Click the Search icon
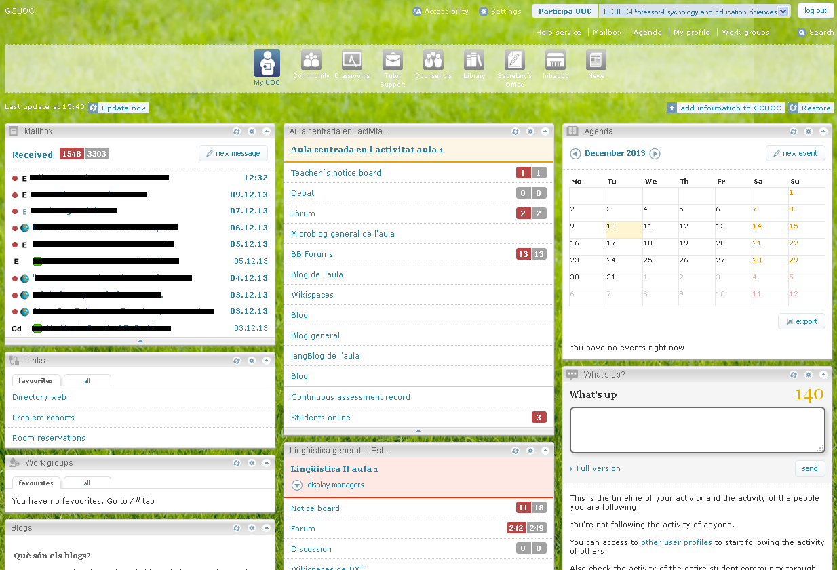 point(802,32)
